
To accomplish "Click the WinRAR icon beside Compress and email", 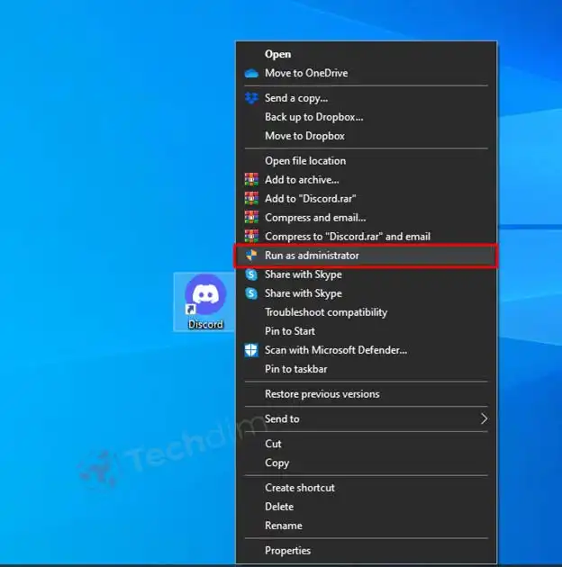I will [251, 218].
